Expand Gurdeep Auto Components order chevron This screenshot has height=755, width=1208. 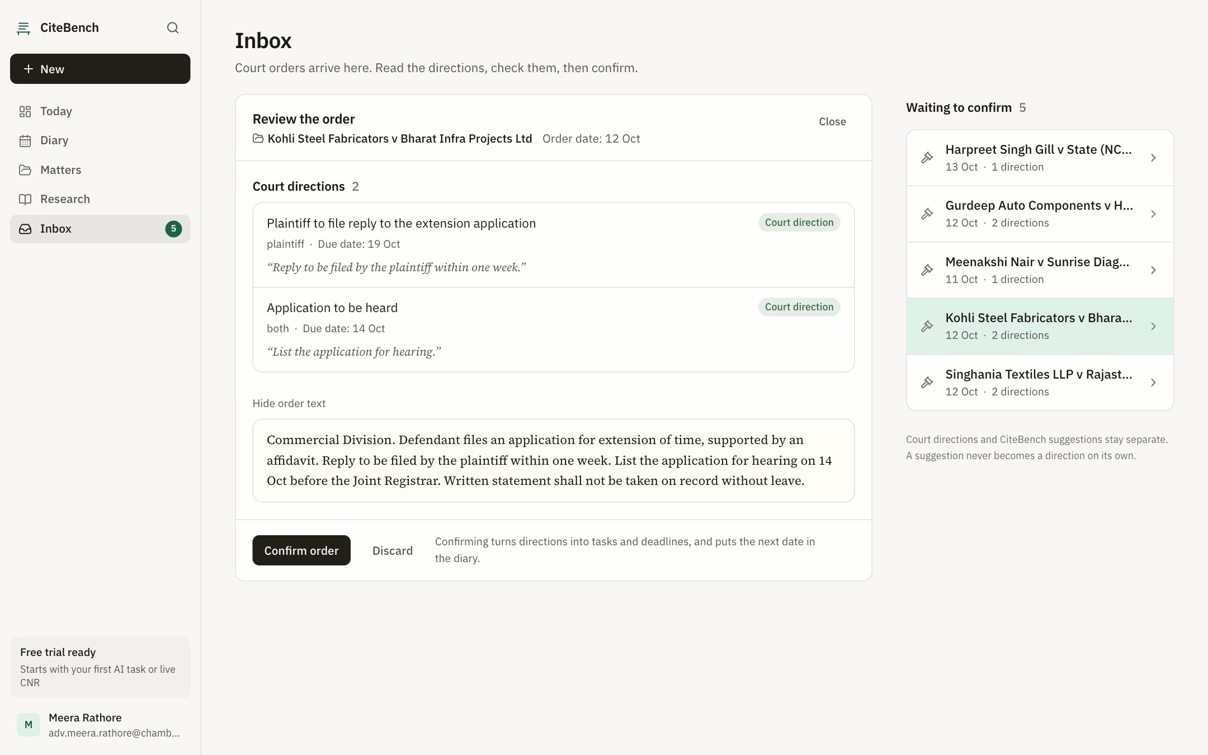coord(1153,214)
